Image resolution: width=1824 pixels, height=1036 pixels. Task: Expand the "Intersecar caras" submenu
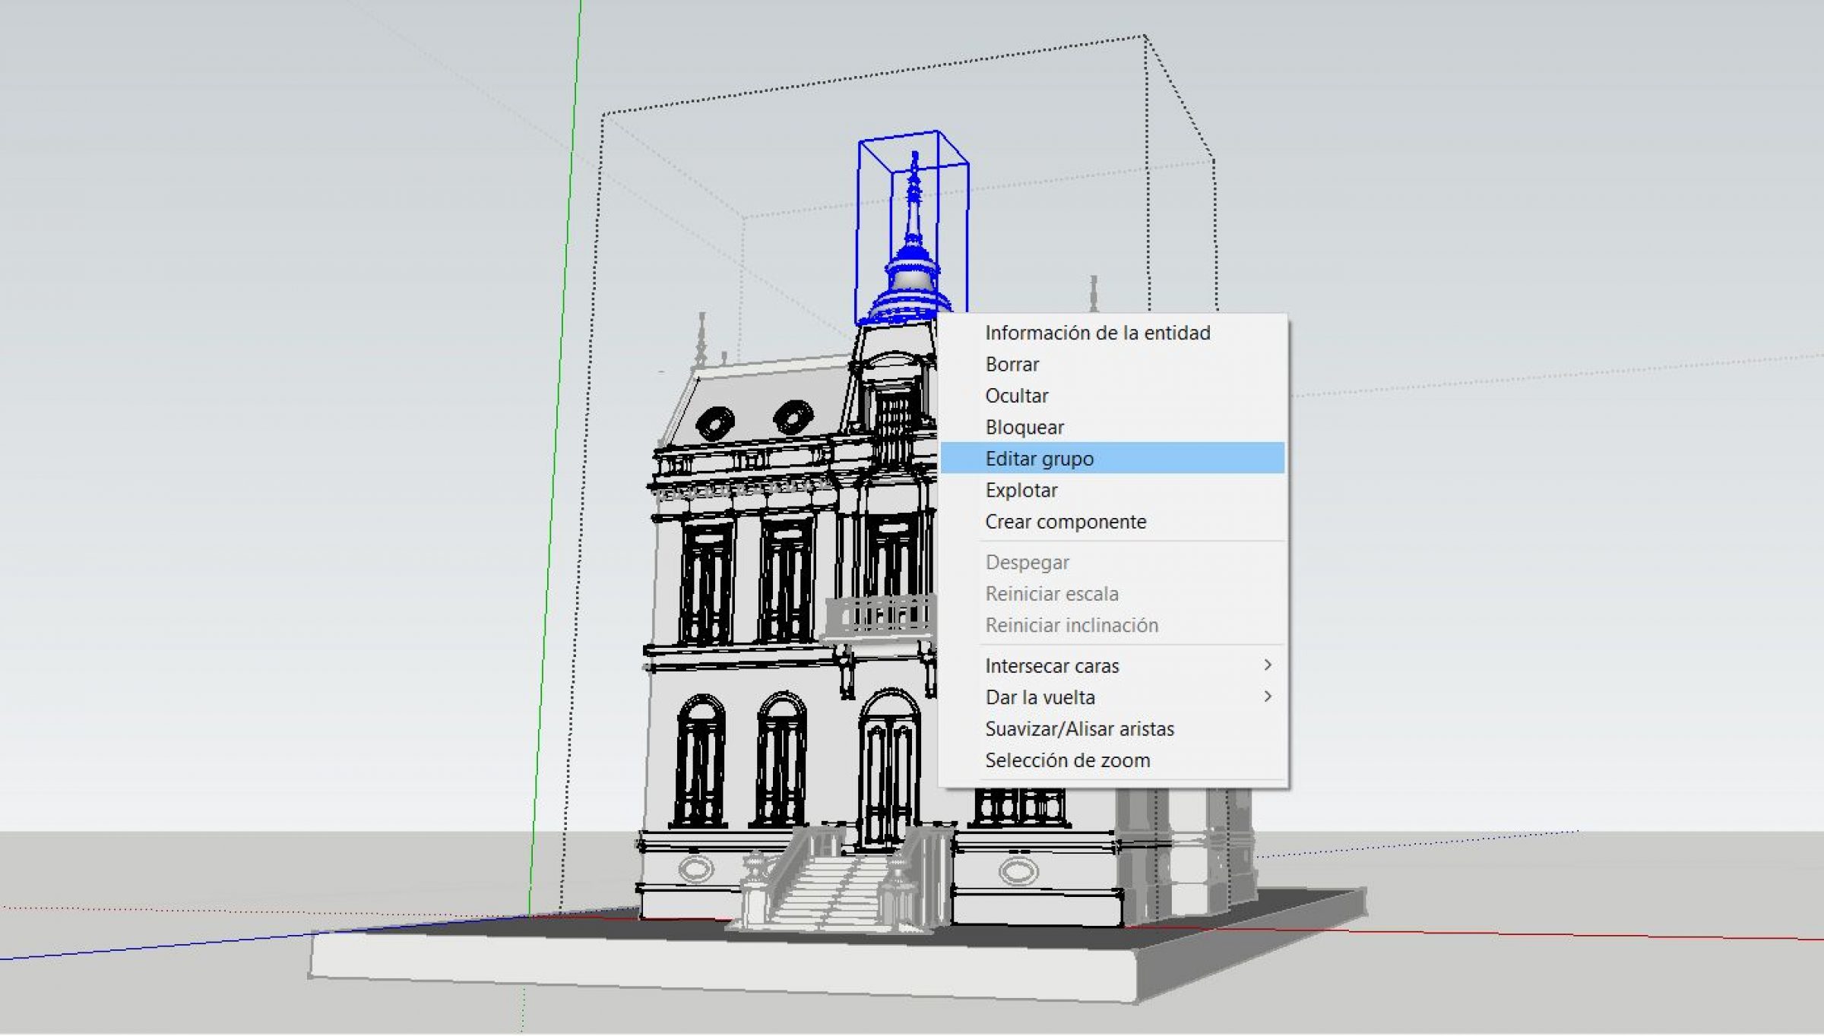[x=1052, y=665]
